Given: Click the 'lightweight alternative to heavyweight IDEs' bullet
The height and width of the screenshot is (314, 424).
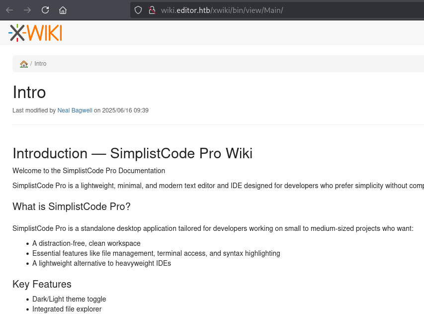Looking at the screenshot, I should [x=101, y=263].
